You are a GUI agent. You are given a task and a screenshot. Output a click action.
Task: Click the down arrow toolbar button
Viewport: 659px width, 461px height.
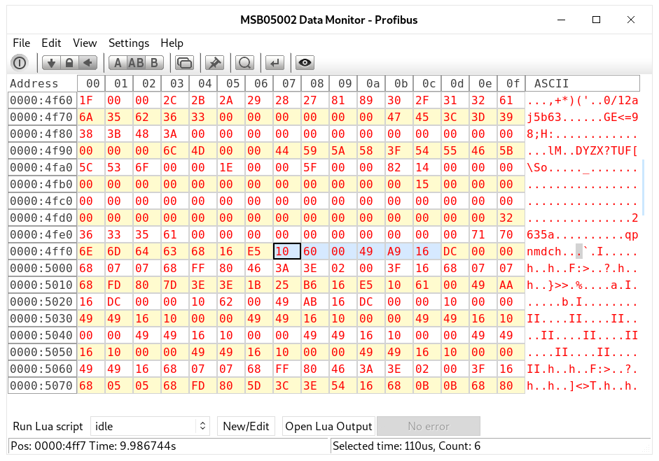(51, 63)
